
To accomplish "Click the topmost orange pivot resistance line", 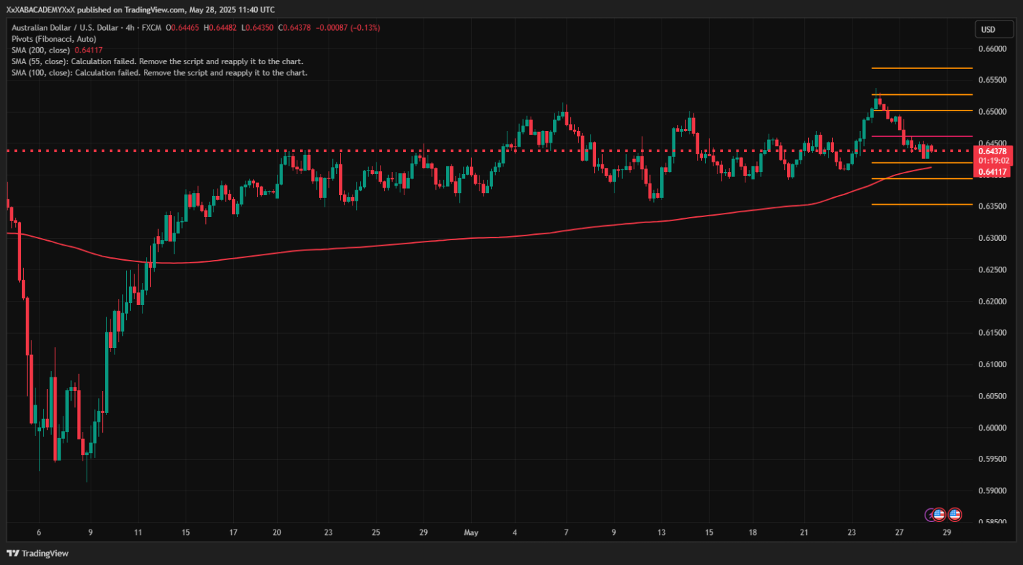I will [921, 68].
